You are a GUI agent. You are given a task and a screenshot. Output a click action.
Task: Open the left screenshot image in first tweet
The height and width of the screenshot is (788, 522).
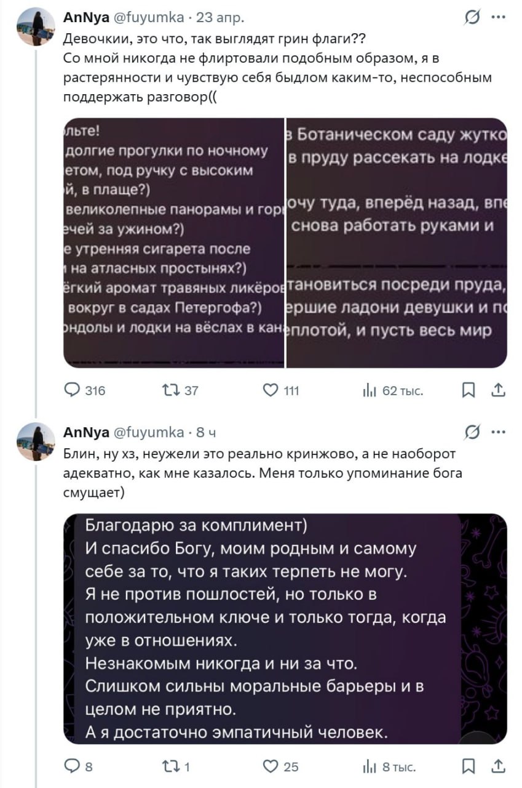tap(174, 243)
